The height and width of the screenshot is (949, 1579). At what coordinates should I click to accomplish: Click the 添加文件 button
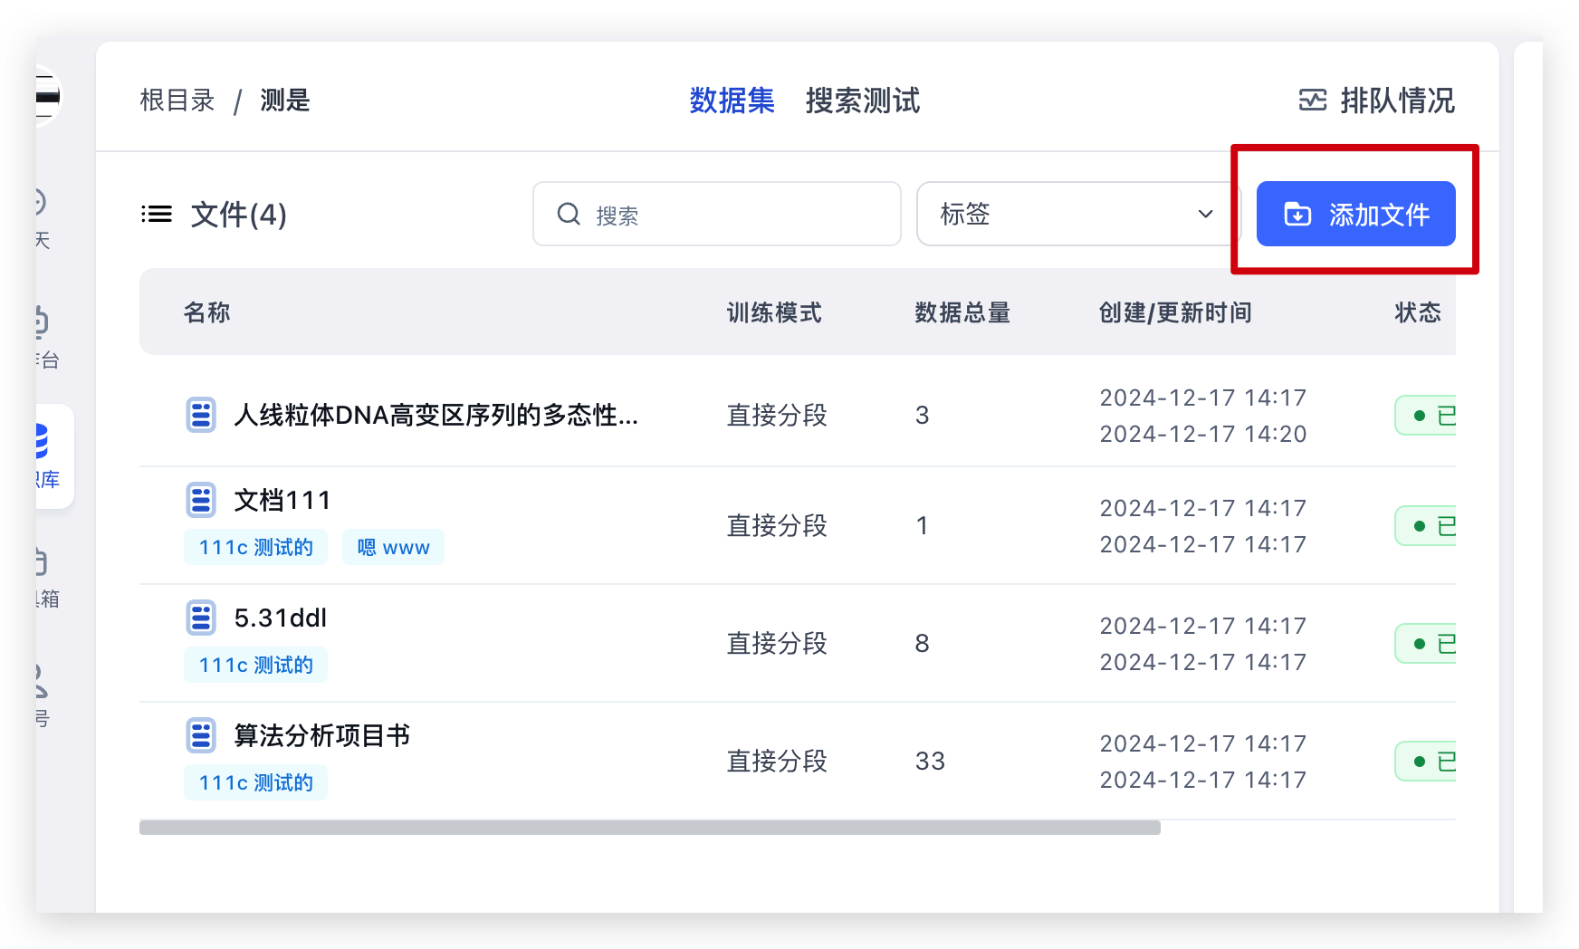click(x=1355, y=215)
